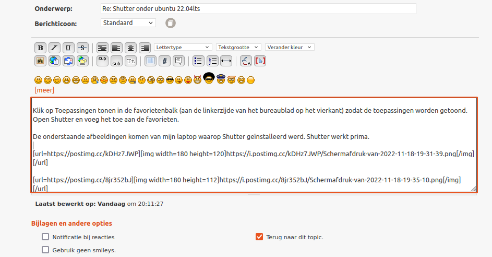492x257 pixels.
Task: Click on the line 'Open Shutter en voeg het toe'
Action: [x=106, y=120]
